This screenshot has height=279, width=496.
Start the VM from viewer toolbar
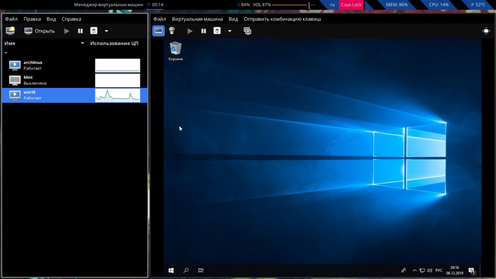190,31
